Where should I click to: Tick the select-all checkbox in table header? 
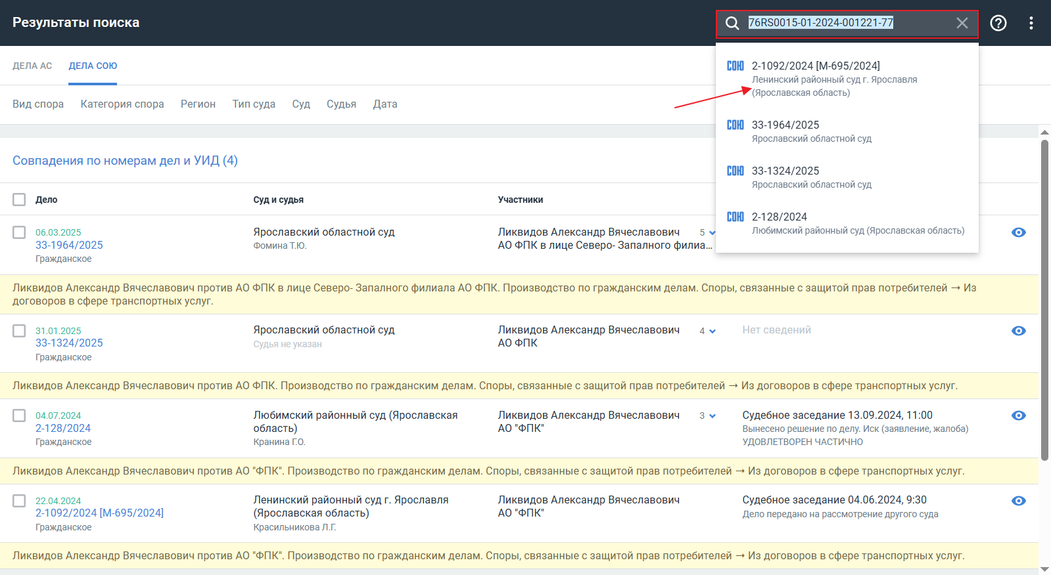point(19,200)
